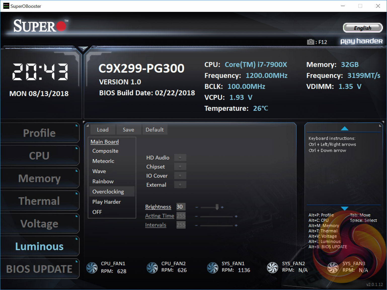
Task: Click the C9X299-PG300 board name
Action: [141, 68]
